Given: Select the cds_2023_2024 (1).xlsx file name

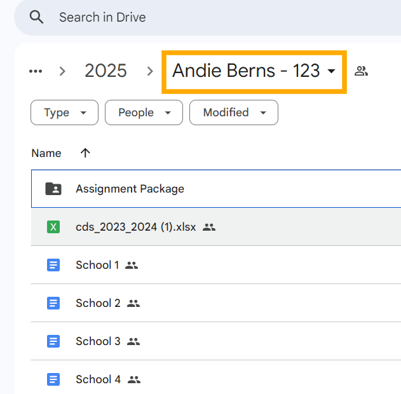Looking at the screenshot, I should [x=136, y=227].
